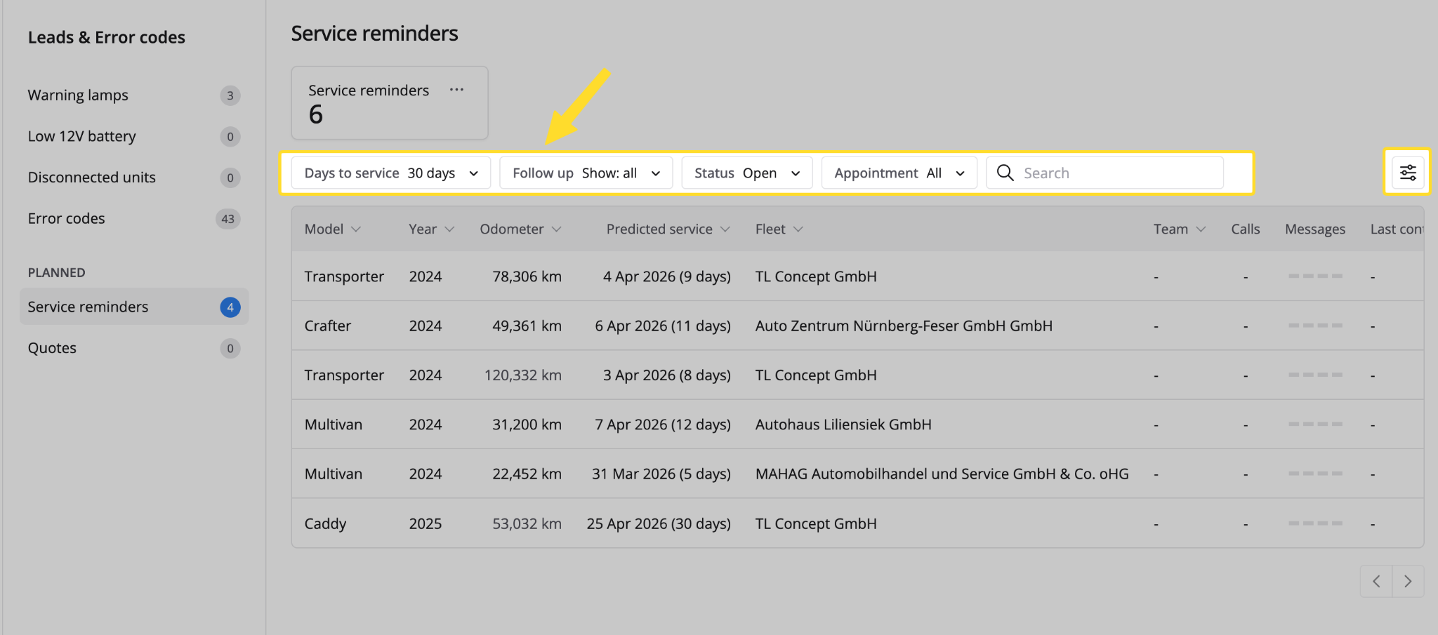Click the Warning lamps count badge 3

[230, 95]
